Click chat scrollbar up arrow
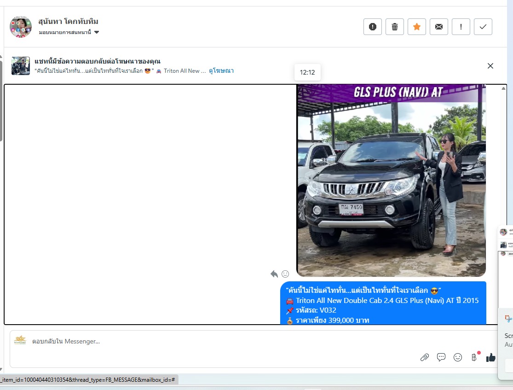 click(503, 88)
